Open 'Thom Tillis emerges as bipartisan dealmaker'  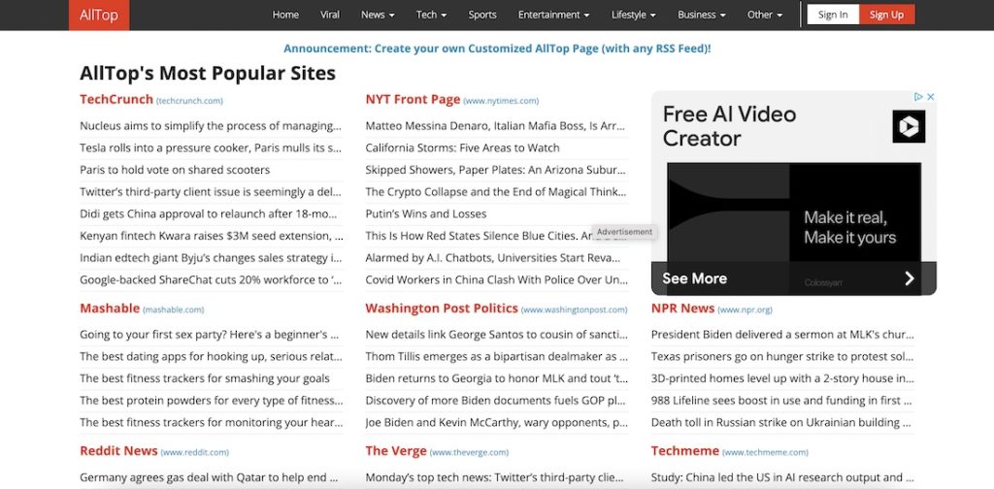(x=496, y=357)
